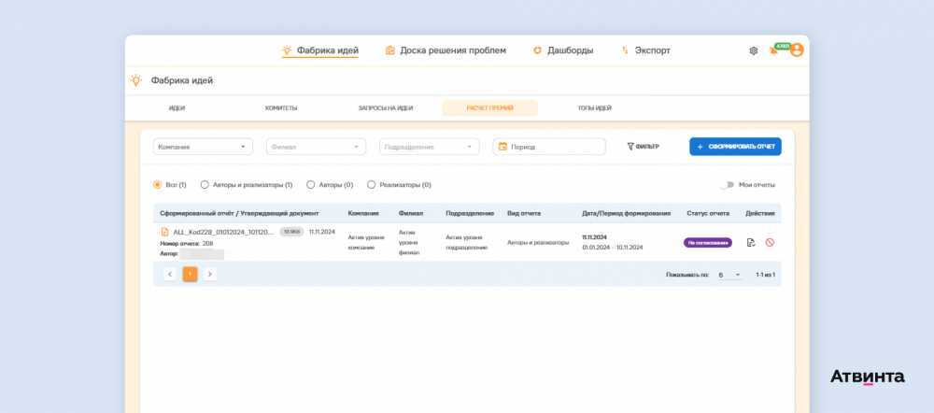
Task: Switch to the КОМИТЕТЫ tab
Action: coord(281,108)
